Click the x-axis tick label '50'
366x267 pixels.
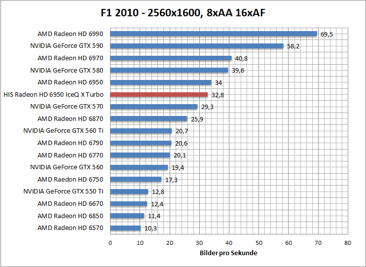[259, 243]
